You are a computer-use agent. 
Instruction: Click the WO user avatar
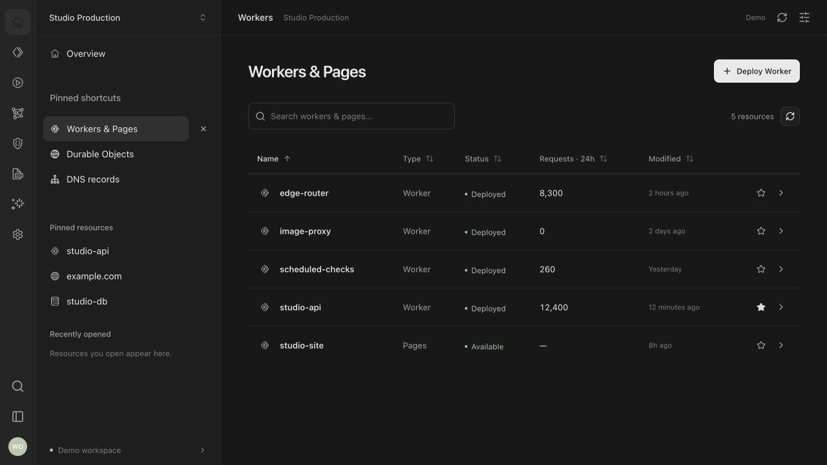[17, 446]
